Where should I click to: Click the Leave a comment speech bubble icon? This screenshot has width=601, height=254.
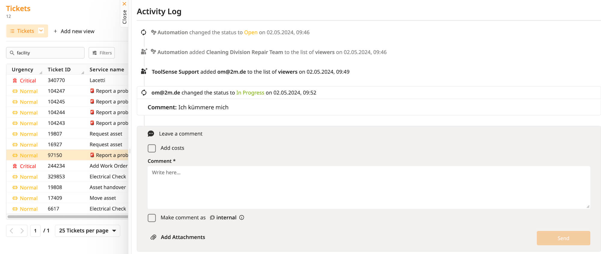(151, 134)
